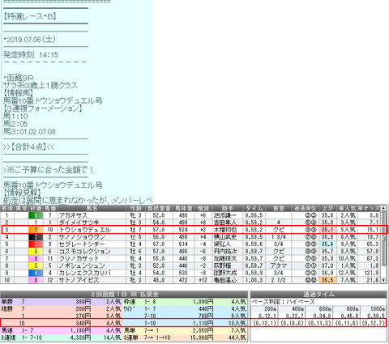Click the 35.1 last-3F cell

(327, 230)
